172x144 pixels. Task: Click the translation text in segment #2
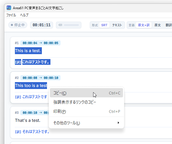35,97
